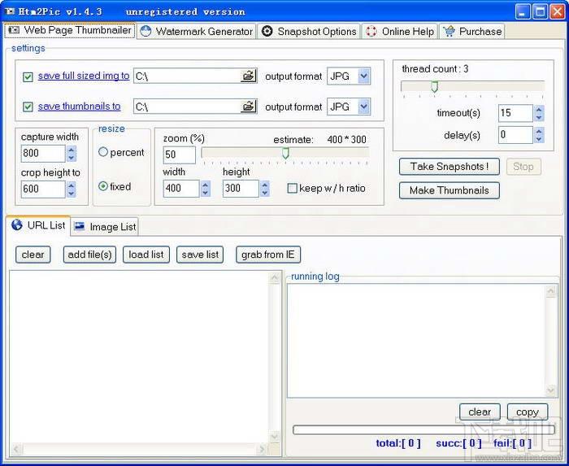This screenshot has height=466, width=569.
Task: Enable keep w / h ratio checkbox
Action: coord(292,188)
